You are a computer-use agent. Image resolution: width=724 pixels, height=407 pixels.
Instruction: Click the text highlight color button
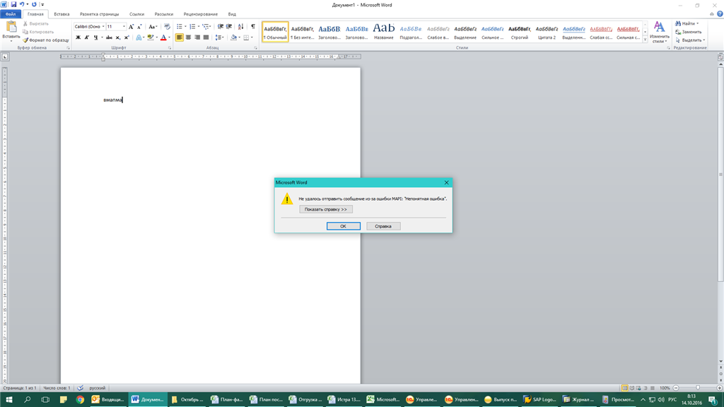coord(150,37)
